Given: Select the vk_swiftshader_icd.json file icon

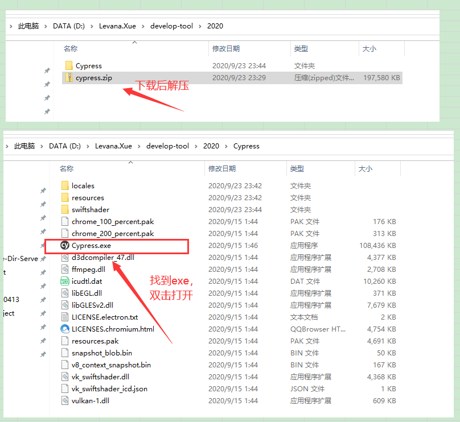Looking at the screenshot, I should [x=65, y=388].
